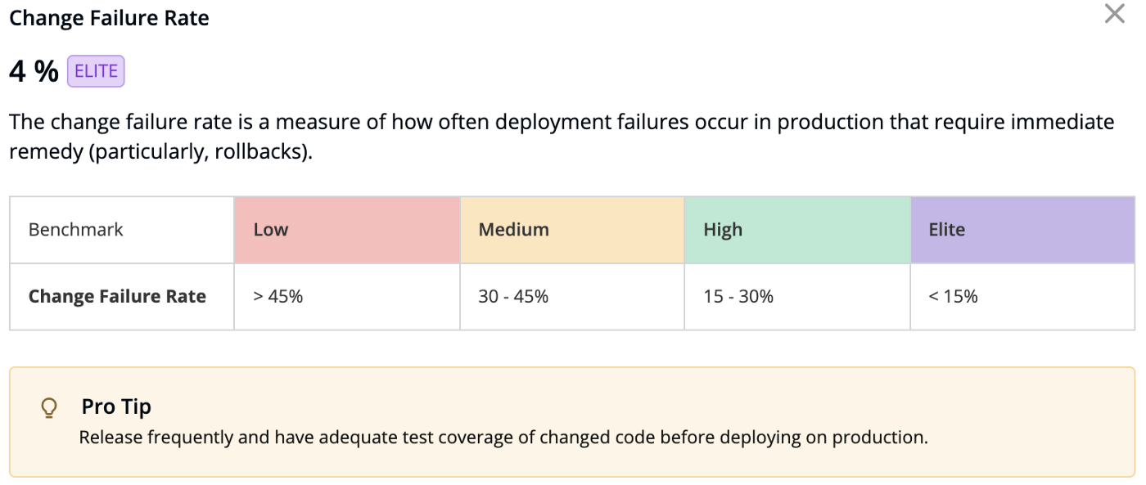Screen dimensions: 1146x485
Task: Click the purple ELITE badge
Action: pos(96,71)
